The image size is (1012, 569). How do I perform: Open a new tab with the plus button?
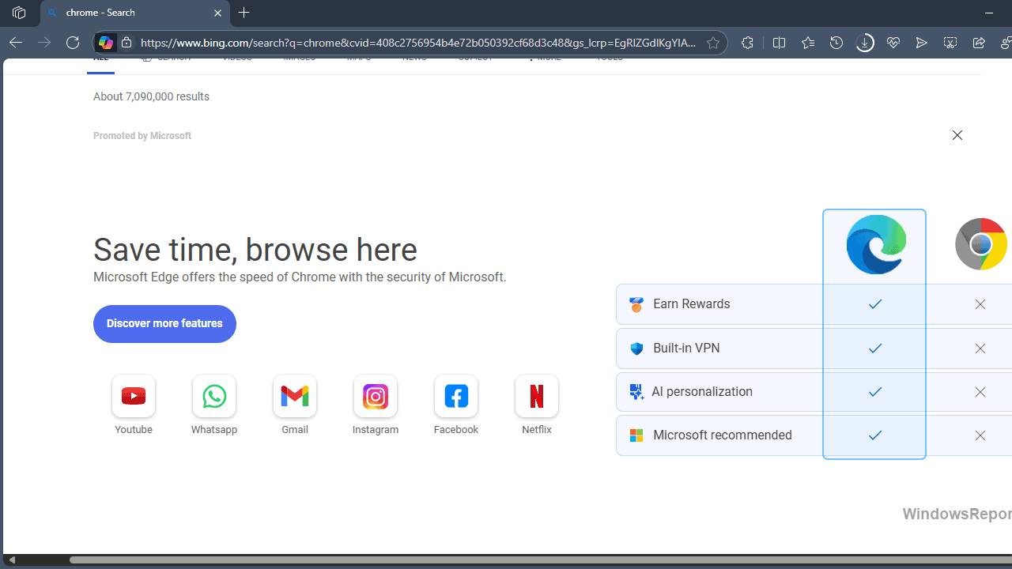[244, 13]
